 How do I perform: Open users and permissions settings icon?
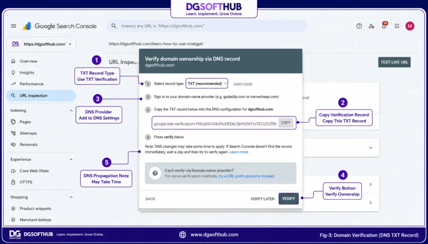[x=371, y=26]
